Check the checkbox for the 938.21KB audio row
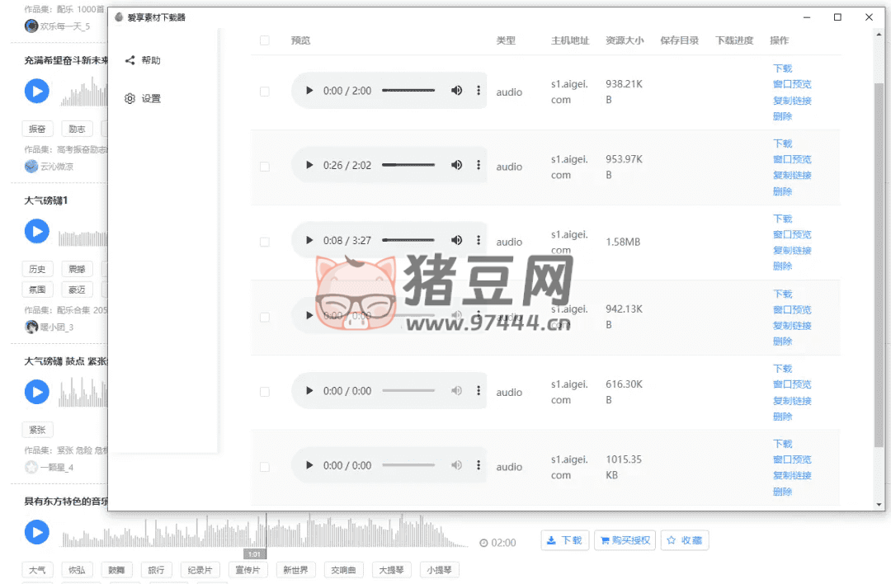891x584 pixels. point(264,92)
